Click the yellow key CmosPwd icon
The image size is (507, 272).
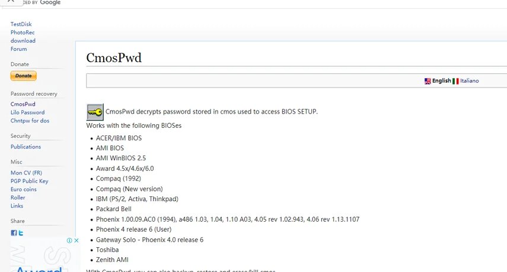click(x=94, y=111)
